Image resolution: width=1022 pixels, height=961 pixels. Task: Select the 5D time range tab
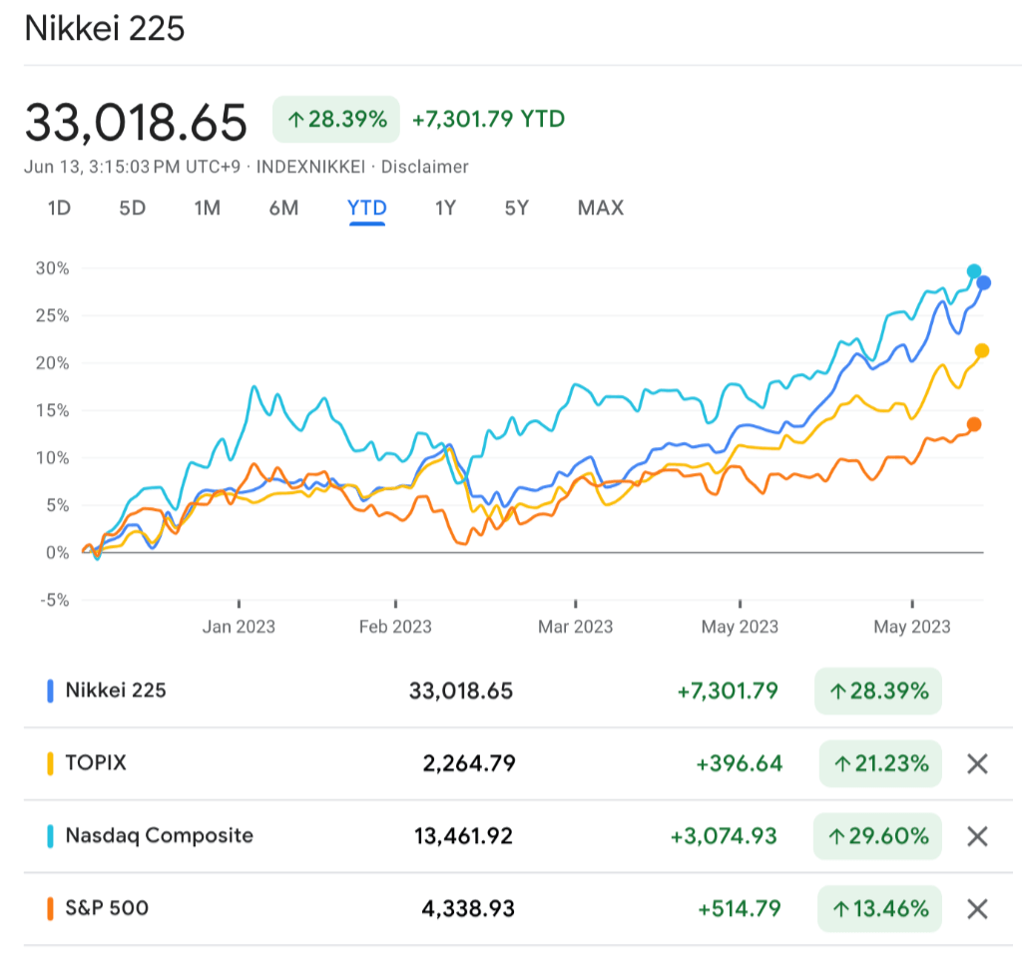click(x=133, y=208)
